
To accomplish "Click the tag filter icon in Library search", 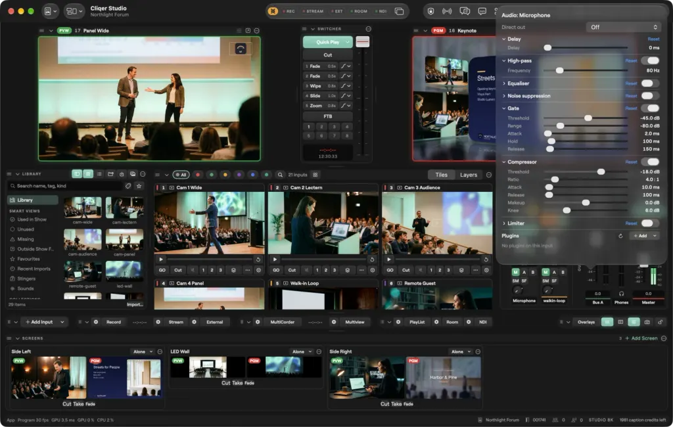I will (128, 186).
